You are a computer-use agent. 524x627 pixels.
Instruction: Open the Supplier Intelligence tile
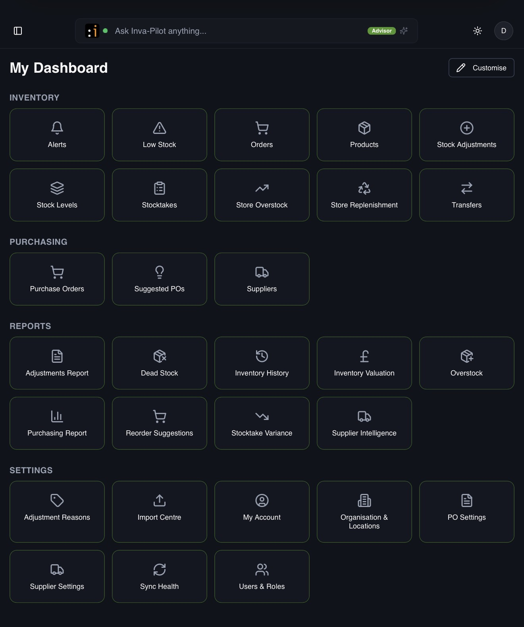coord(364,423)
